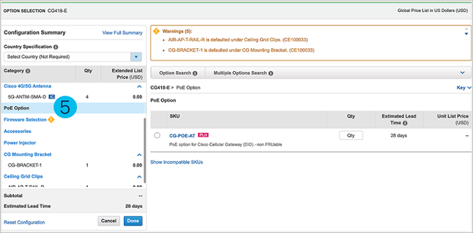Viewport: 473px width, 233px height.
Task: Click Multiple Options Search info icon
Action: coord(271,73)
